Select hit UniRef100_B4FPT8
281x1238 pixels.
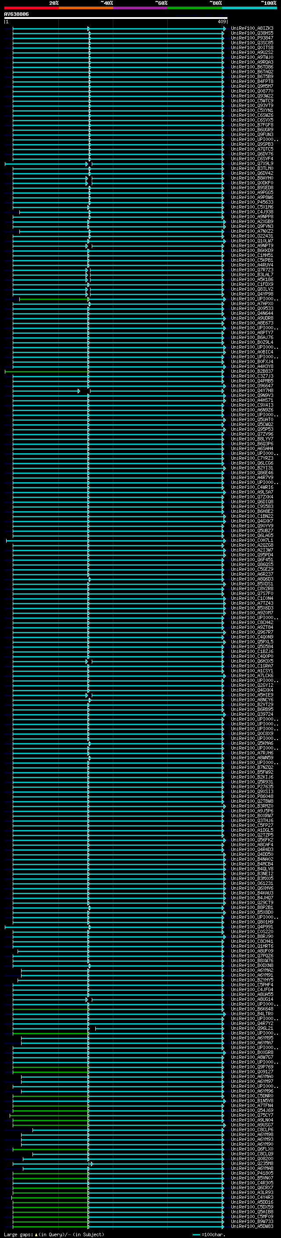point(252,82)
